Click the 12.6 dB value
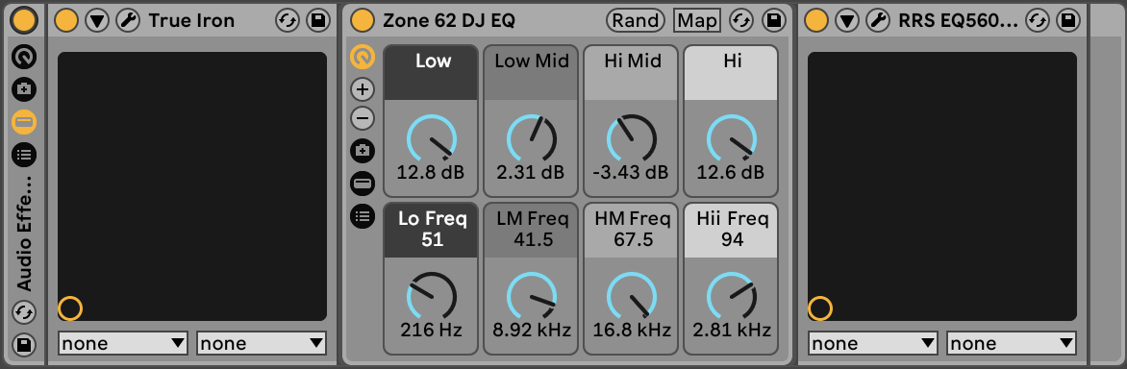The width and height of the screenshot is (1127, 369). tap(731, 173)
